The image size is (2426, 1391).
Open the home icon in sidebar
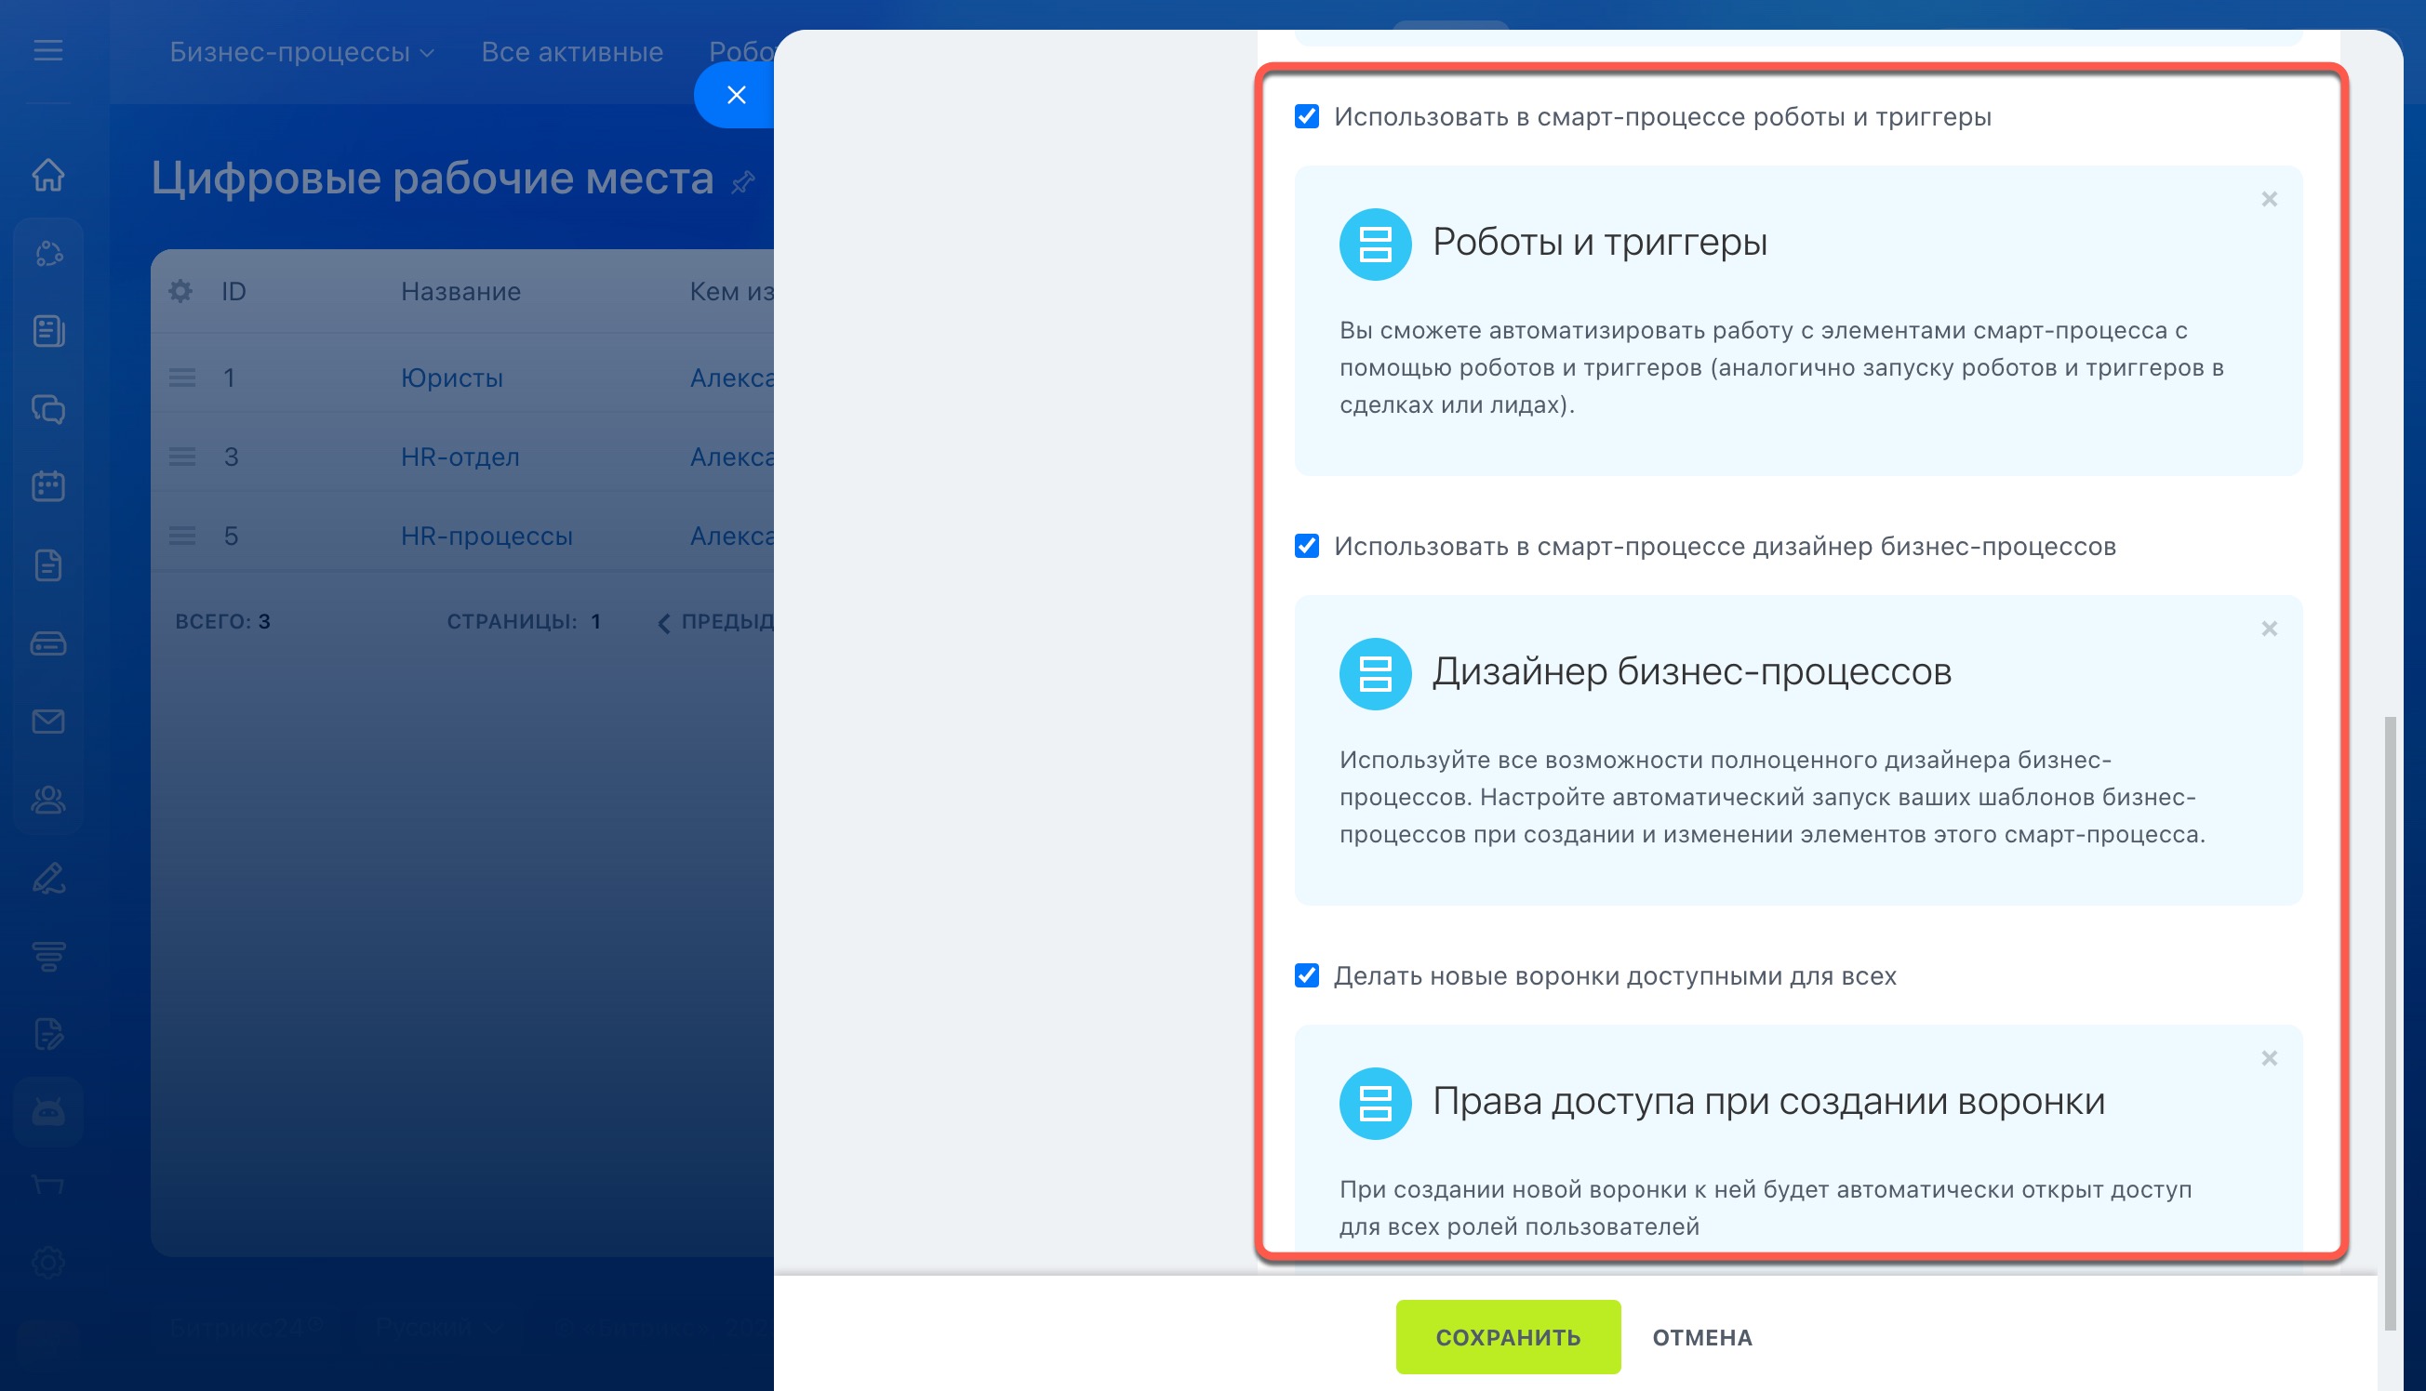coord(47,175)
